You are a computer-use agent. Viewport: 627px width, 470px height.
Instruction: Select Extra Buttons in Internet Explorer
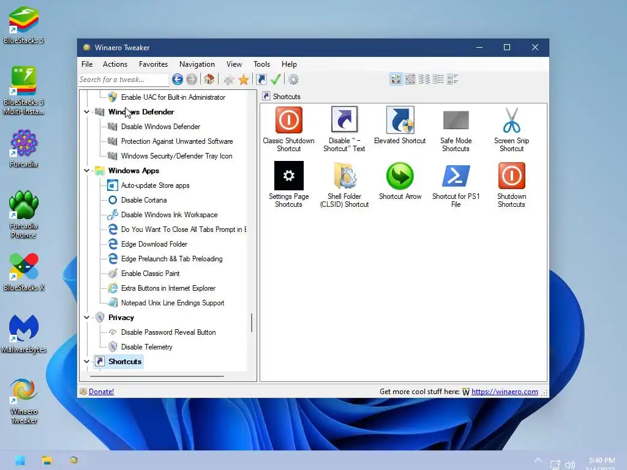click(168, 288)
